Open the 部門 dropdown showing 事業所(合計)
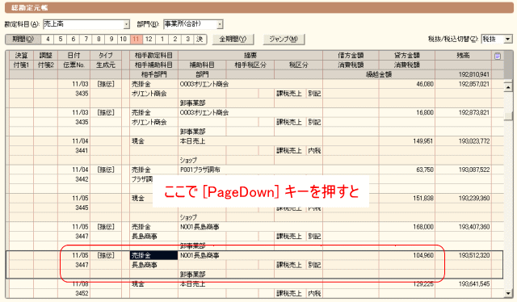The height and width of the screenshot is (302, 517). (220, 24)
